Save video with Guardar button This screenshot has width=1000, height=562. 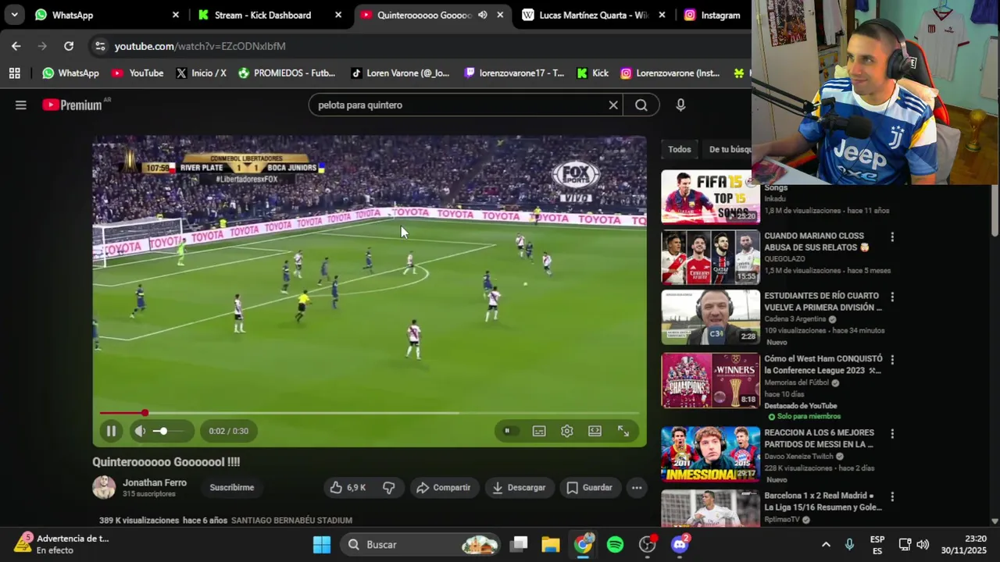590,487
